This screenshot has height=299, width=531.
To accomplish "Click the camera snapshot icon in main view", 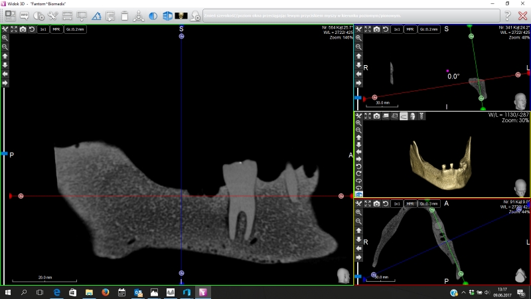I will 23,29.
